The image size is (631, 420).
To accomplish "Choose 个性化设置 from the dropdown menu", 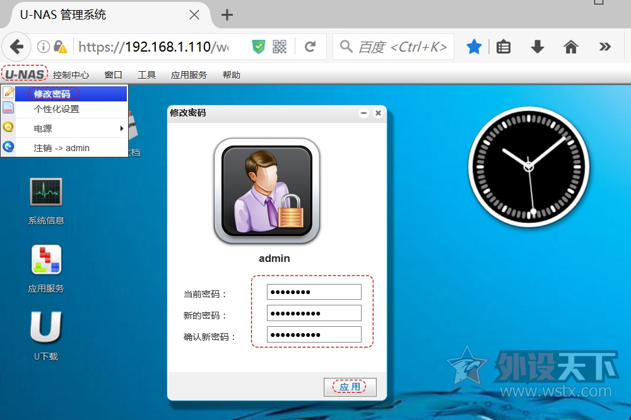I will [71, 109].
